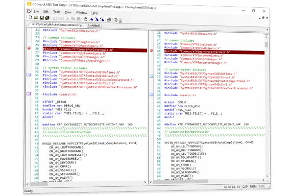Click right pane vertical scrollbar thumb

(266, 45)
